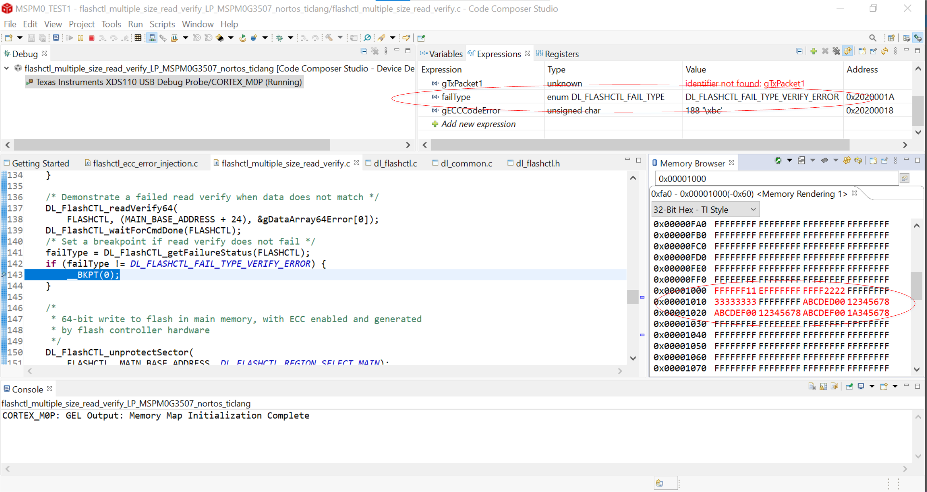Click the Memory Browser address input field
Image resolution: width=927 pixels, height=492 pixels.
click(776, 179)
